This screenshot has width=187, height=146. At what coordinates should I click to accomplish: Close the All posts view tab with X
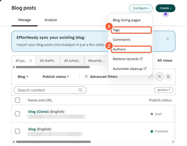tap(31, 61)
